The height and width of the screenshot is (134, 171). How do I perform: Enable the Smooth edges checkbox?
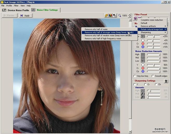pos(153,76)
